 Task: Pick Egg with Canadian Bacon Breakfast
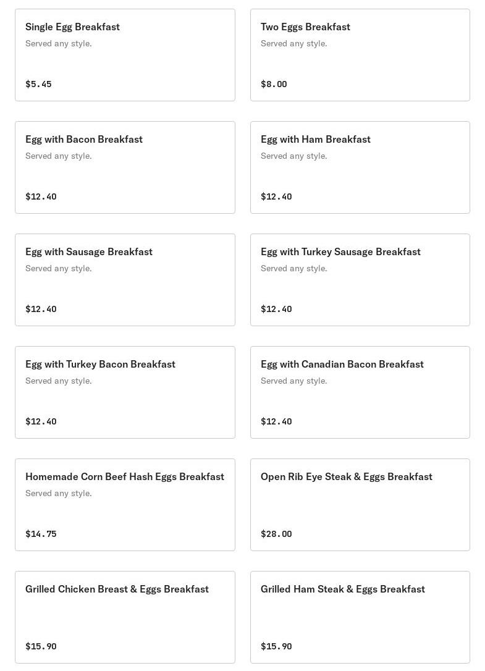tap(360, 392)
